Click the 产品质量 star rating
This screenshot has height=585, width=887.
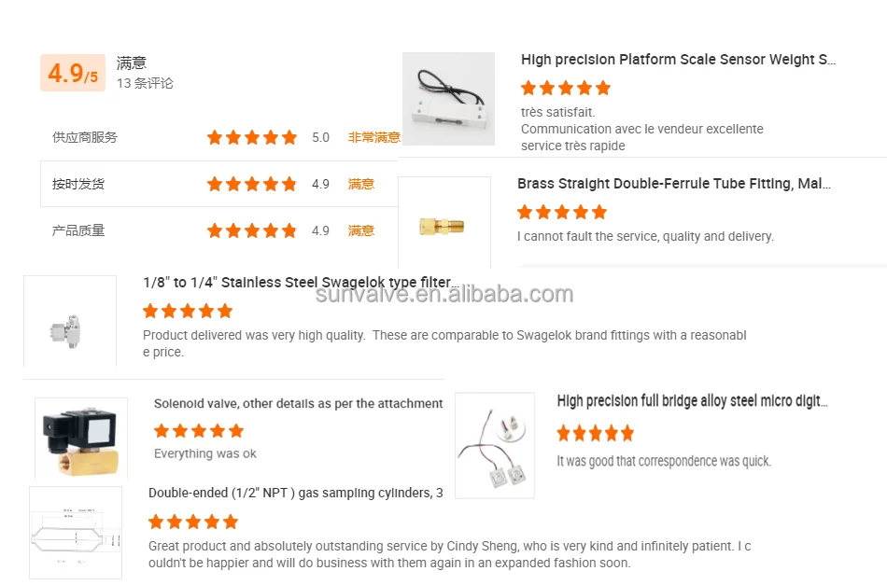pyautogui.click(x=251, y=230)
